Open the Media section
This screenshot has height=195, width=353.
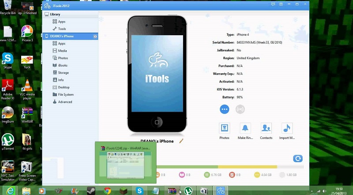point(60,51)
